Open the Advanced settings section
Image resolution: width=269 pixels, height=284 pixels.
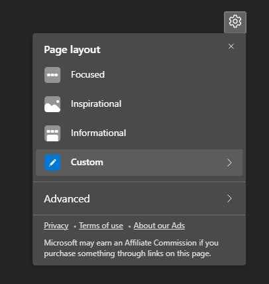[x=139, y=198]
